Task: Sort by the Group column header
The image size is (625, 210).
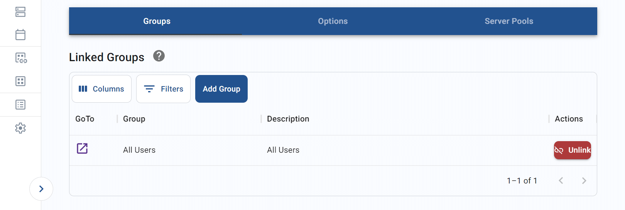Action: tap(134, 119)
